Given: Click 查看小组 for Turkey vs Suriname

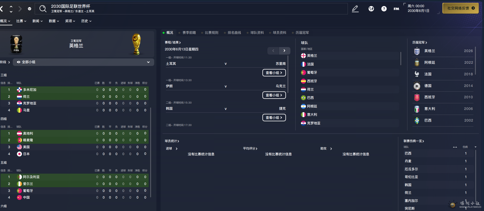Looking at the screenshot, I should point(274,73).
